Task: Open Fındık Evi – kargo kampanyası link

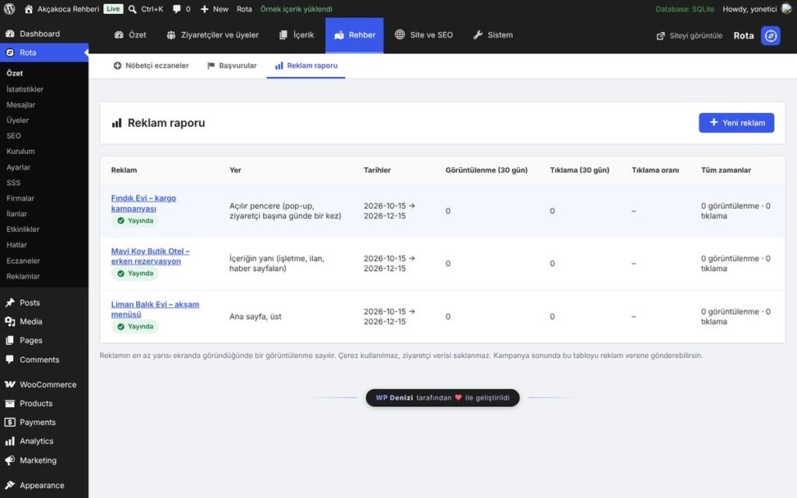Action: tap(143, 203)
